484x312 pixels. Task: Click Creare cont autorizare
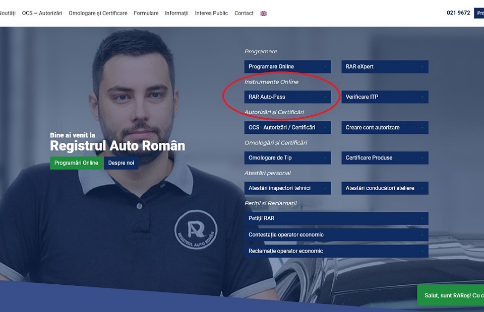tap(385, 128)
